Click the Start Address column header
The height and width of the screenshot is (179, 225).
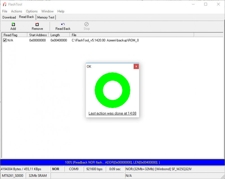point(38,35)
